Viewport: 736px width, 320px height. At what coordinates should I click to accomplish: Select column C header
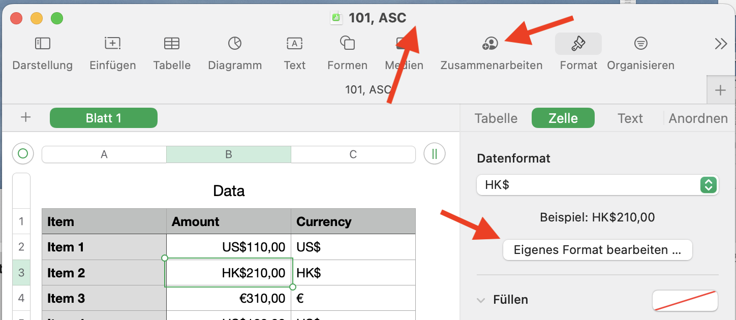pos(353,154)
